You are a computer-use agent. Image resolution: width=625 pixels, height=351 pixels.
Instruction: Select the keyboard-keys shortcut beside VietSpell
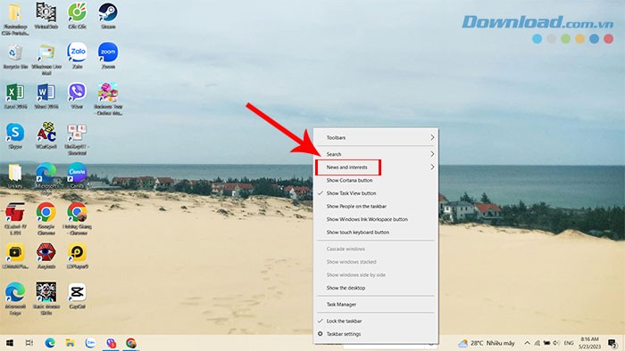pyautogui.click(x=77, y=139)
